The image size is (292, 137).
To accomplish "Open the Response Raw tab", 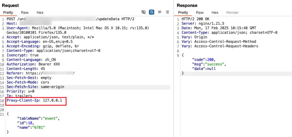I will click(x=200, y=12).
